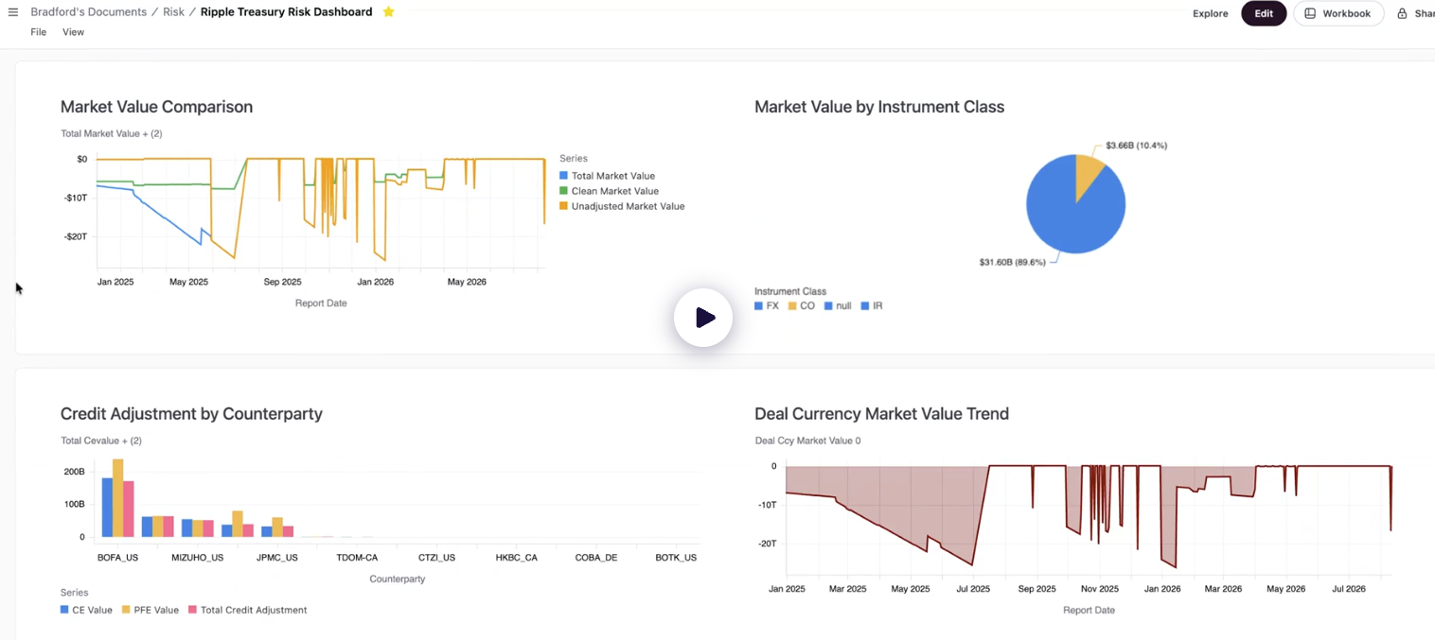Click the Workbook book icon
This screenshot has height=640, width=1435.
[x=1310, y=13]
